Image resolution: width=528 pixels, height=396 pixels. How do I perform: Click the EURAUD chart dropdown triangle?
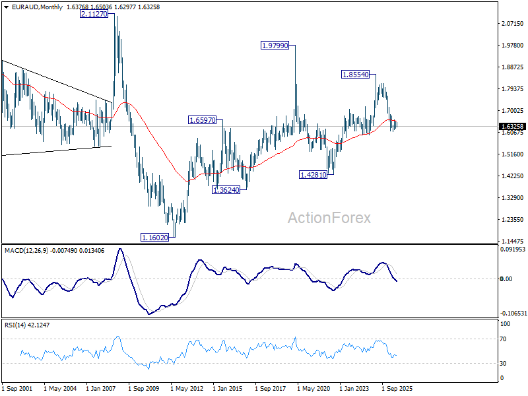click(x=6, y=7)
